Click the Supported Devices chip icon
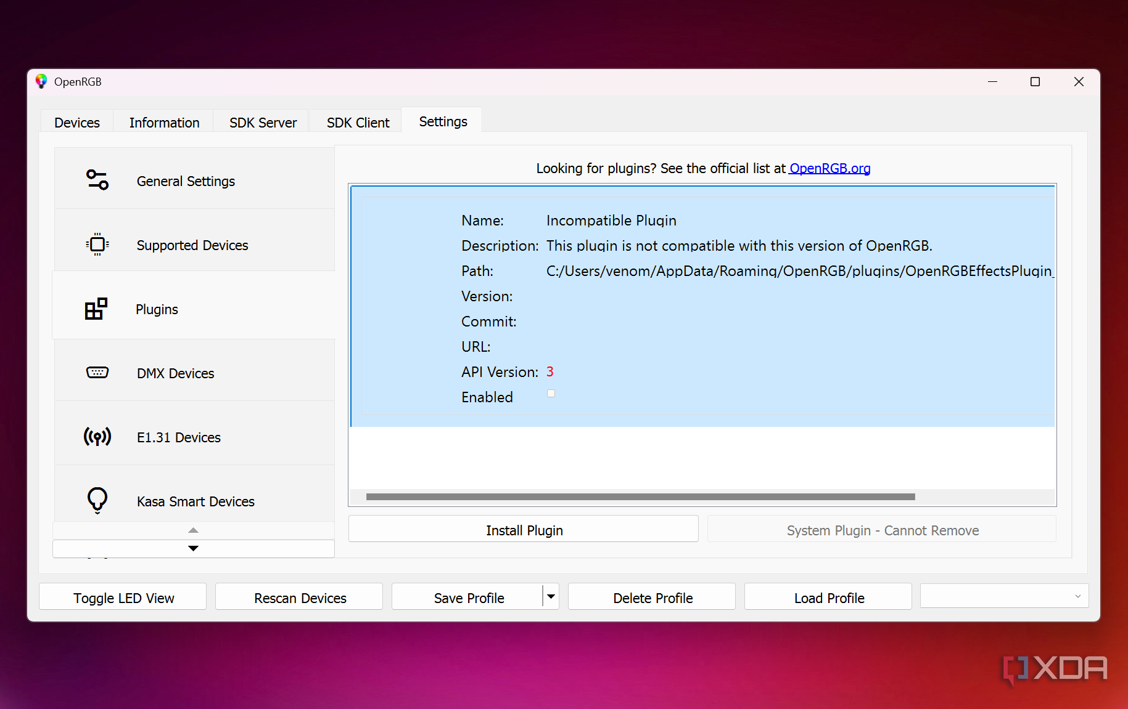The width and height of the screenshot is (1128, 709). click(97, 245)
